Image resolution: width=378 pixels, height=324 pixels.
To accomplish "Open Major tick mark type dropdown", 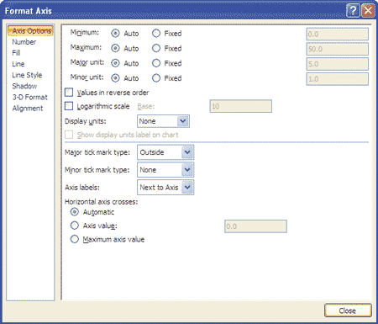I will tap(165, 152).
